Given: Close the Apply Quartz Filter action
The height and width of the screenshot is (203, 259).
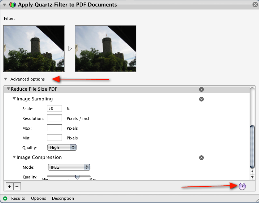Looking at the screenshot, I should point(255,4).
